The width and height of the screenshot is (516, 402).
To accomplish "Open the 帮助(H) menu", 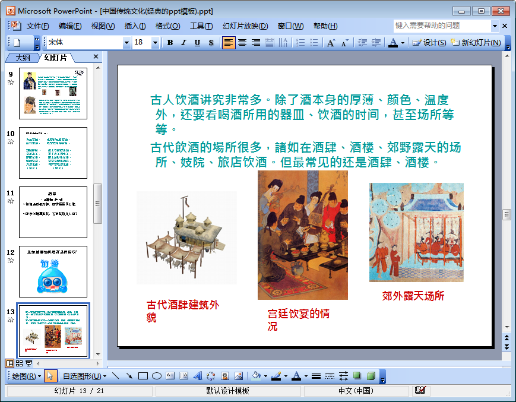I will [325, 26].
